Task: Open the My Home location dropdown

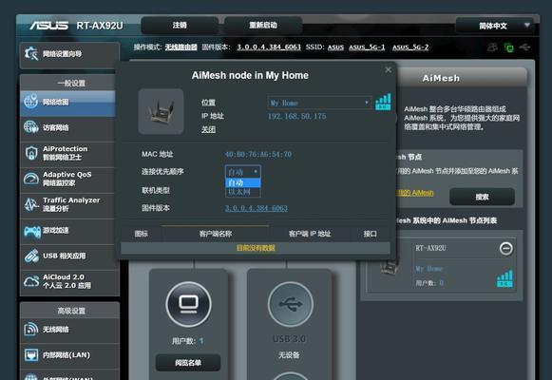Action: coord(319,103)
